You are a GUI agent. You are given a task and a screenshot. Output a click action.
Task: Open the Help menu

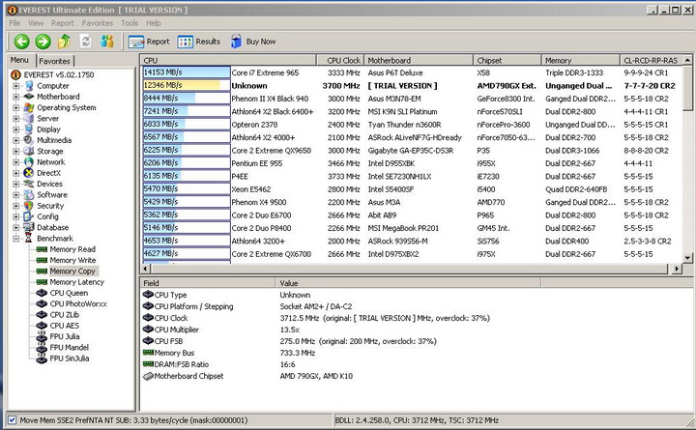coord(153,23)
